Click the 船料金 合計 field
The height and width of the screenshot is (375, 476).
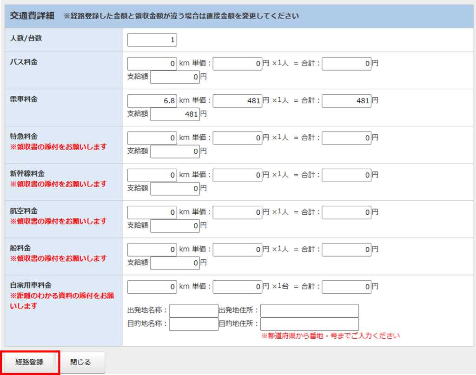(x=346, y=250)
